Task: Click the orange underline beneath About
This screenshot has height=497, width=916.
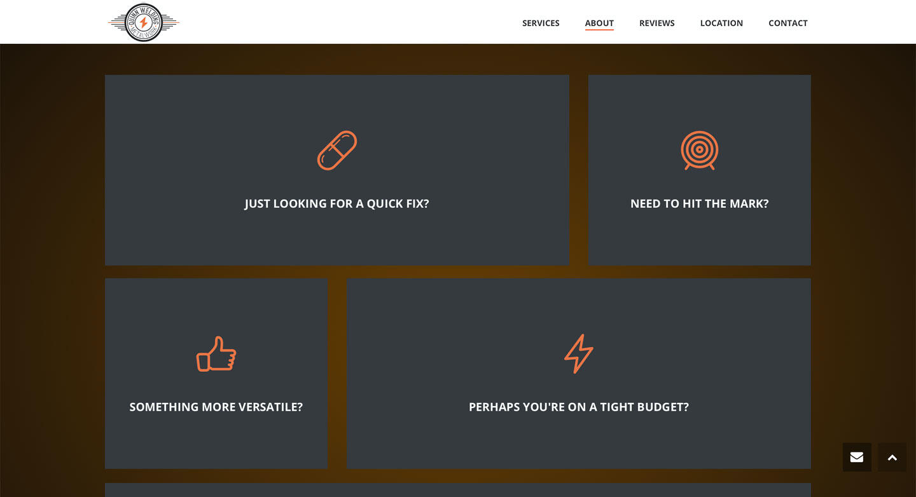Action: pos(599,29)
